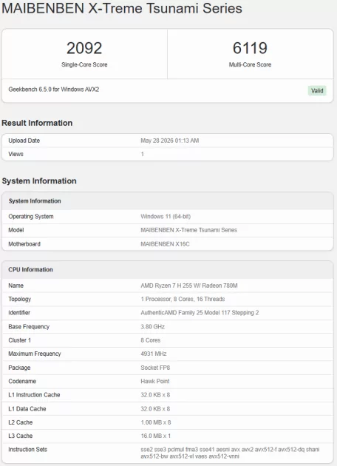The height and width of the screenshot is (466, 337).
Task: Click the Geekbench 6.5.0 for Windows AVX2 text
Action: pos(54,90)
